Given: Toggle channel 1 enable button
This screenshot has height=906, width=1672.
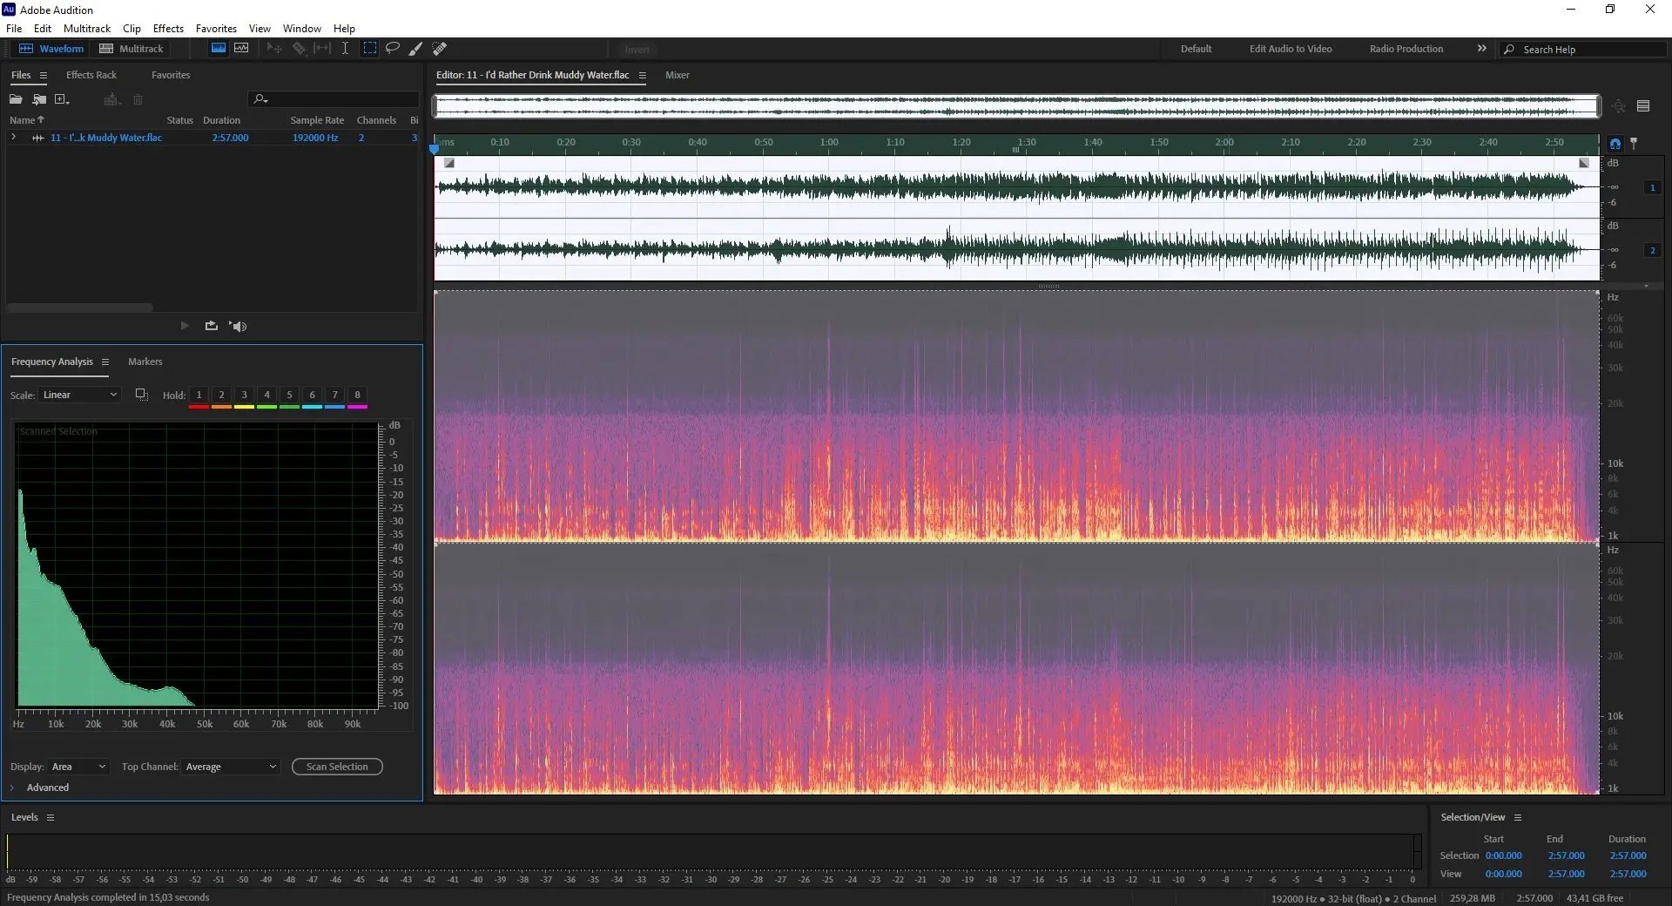Looking at the screenshot, I should [1652, 188].
